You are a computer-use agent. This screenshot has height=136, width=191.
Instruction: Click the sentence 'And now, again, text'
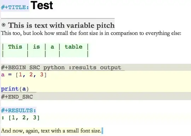(x=51, y=131)
